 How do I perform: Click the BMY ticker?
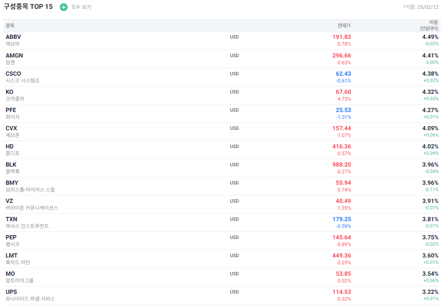click(x=12, y=182)
